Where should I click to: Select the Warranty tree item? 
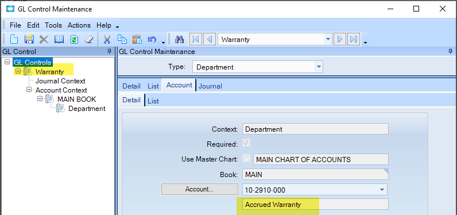(49, 71)
